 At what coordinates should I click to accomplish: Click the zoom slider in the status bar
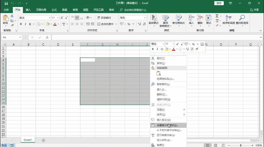pos(241,145)
